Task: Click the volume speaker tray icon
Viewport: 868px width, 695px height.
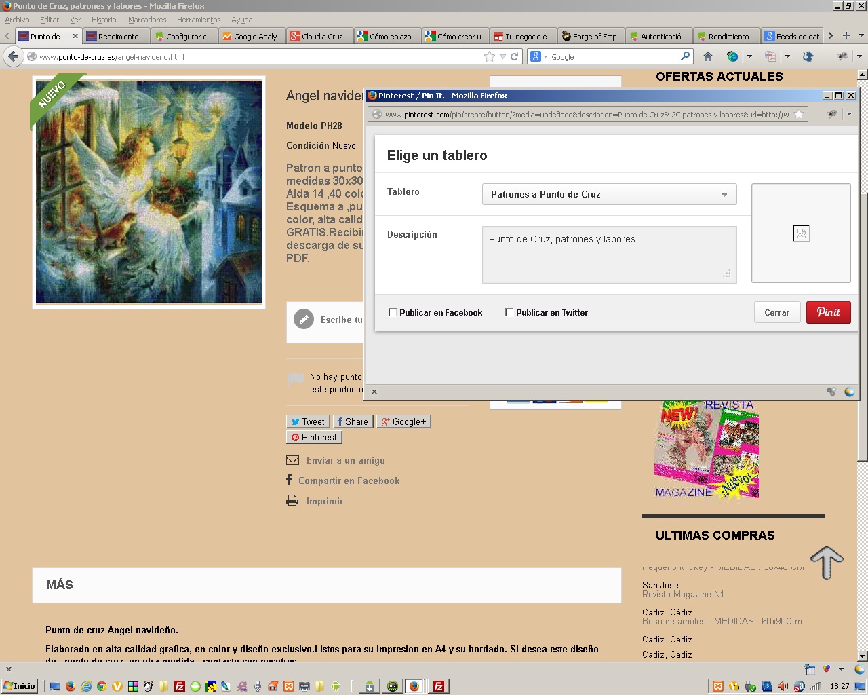Action: click(783, 686)
